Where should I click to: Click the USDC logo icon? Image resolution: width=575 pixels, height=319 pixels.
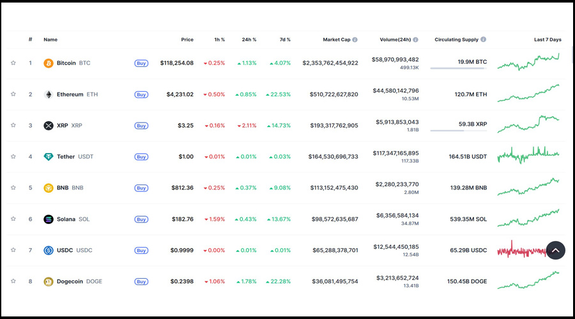[x=49, y=251]
